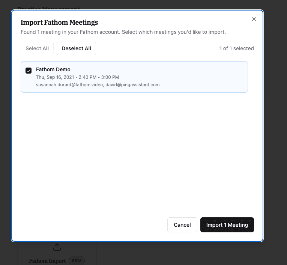Close the Import Fathom Meetings dialog
The height and width of the screenshot is (265, 287).
[254, 19]
